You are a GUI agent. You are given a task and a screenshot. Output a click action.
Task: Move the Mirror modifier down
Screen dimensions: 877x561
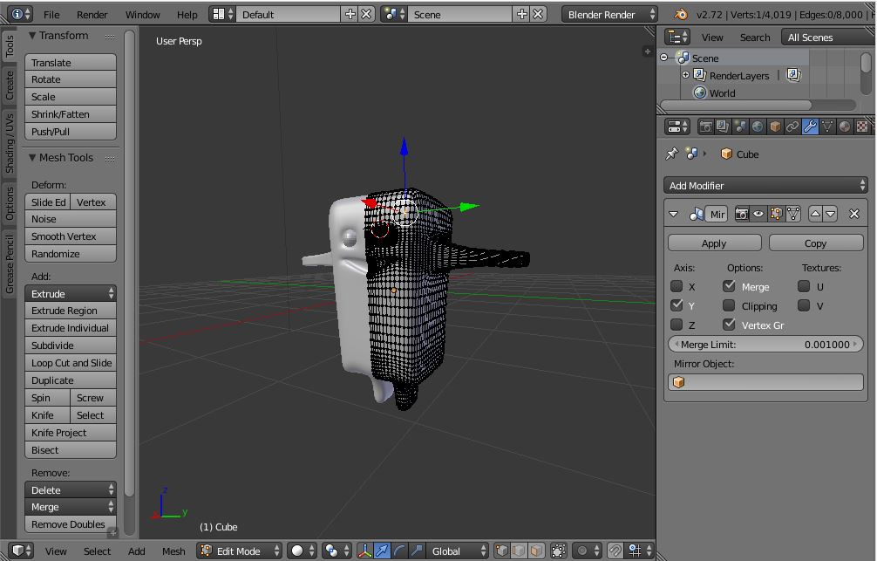(831, 214)
